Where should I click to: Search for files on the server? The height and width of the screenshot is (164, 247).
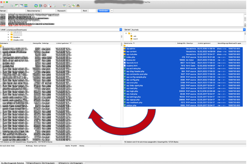[x=78, y=5]
